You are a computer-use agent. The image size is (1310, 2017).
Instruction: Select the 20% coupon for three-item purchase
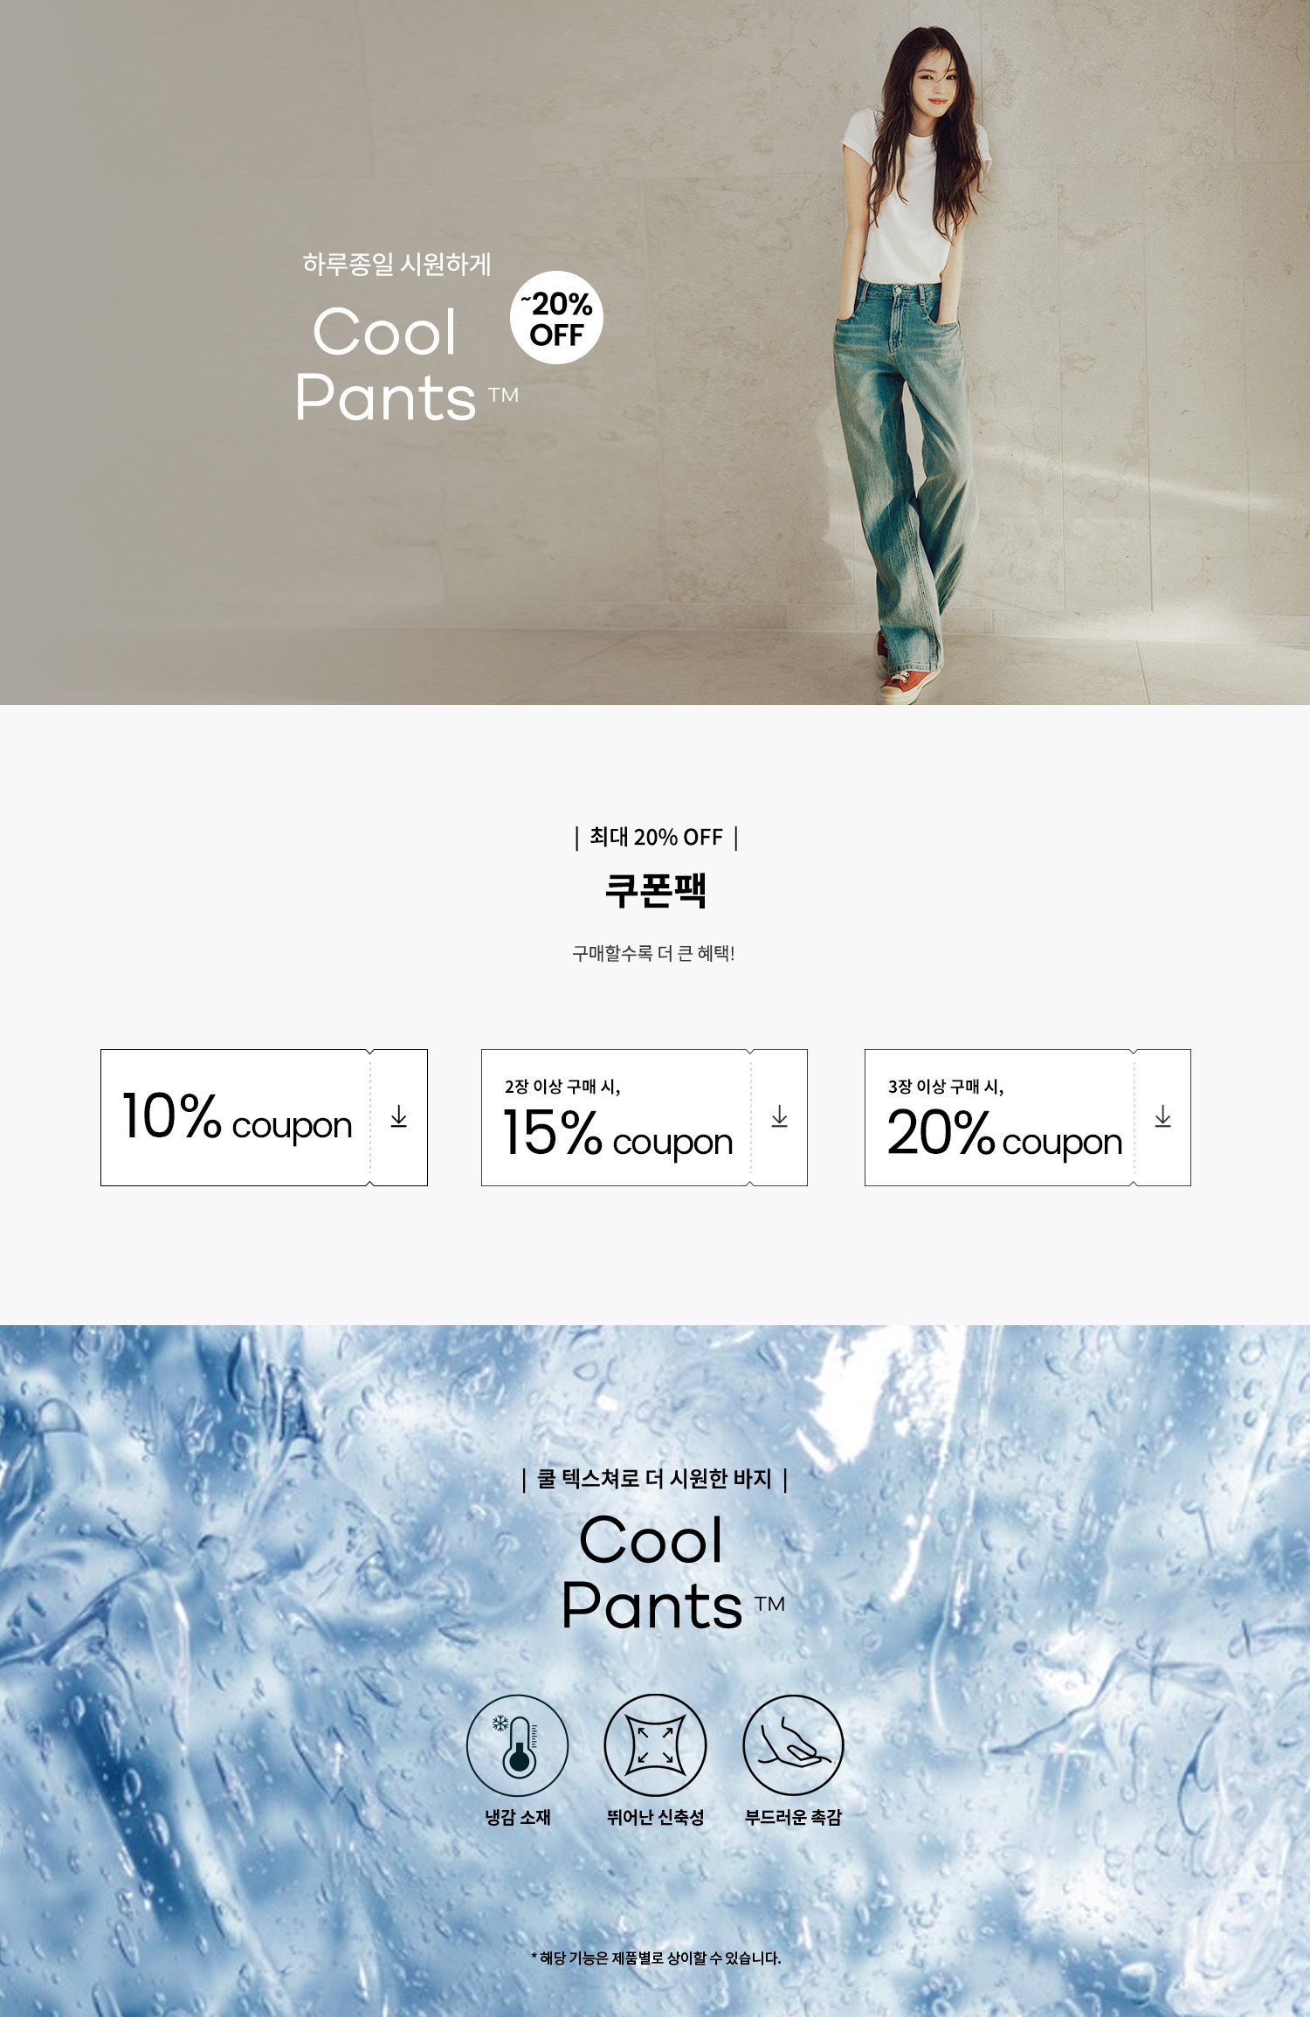click(1028, 1117)
